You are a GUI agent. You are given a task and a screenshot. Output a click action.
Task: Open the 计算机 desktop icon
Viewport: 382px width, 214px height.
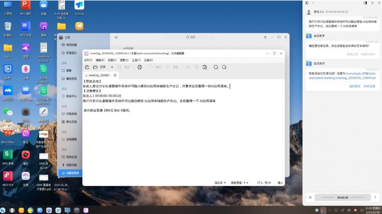tap(8, 7)
